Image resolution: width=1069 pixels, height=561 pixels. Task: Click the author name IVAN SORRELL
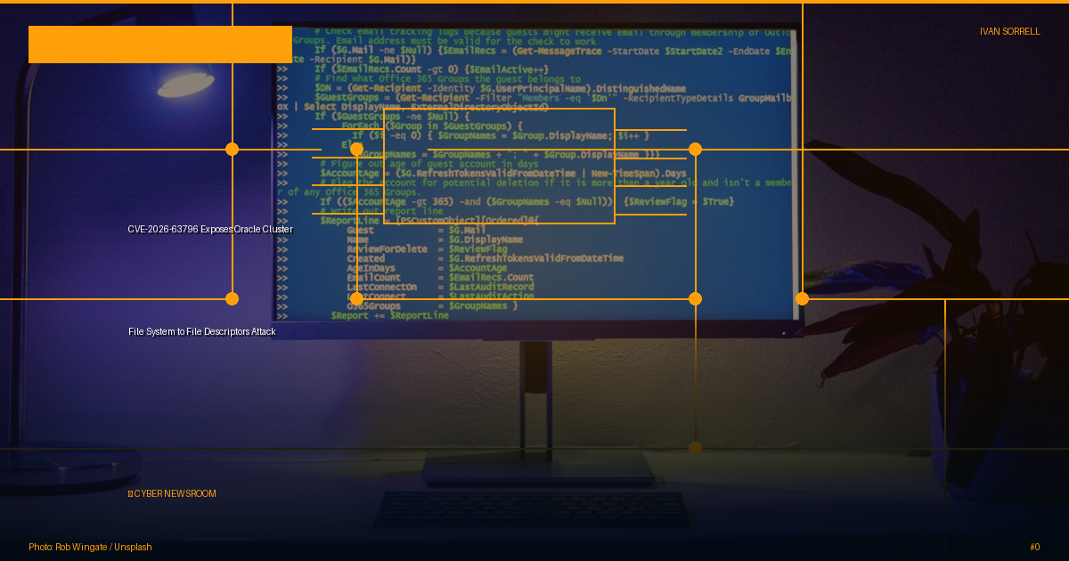pyautogui.click(x=1010, y=31)
